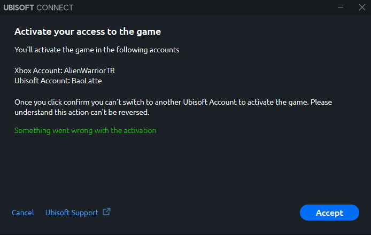Click the "You'll activate the game" description line
Image resolution: width=371 pixels, height=235 pixels.
(x=96, y=50)
